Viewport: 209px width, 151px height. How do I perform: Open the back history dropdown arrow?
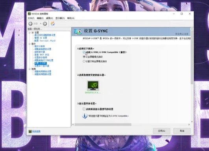pos(41,24)
